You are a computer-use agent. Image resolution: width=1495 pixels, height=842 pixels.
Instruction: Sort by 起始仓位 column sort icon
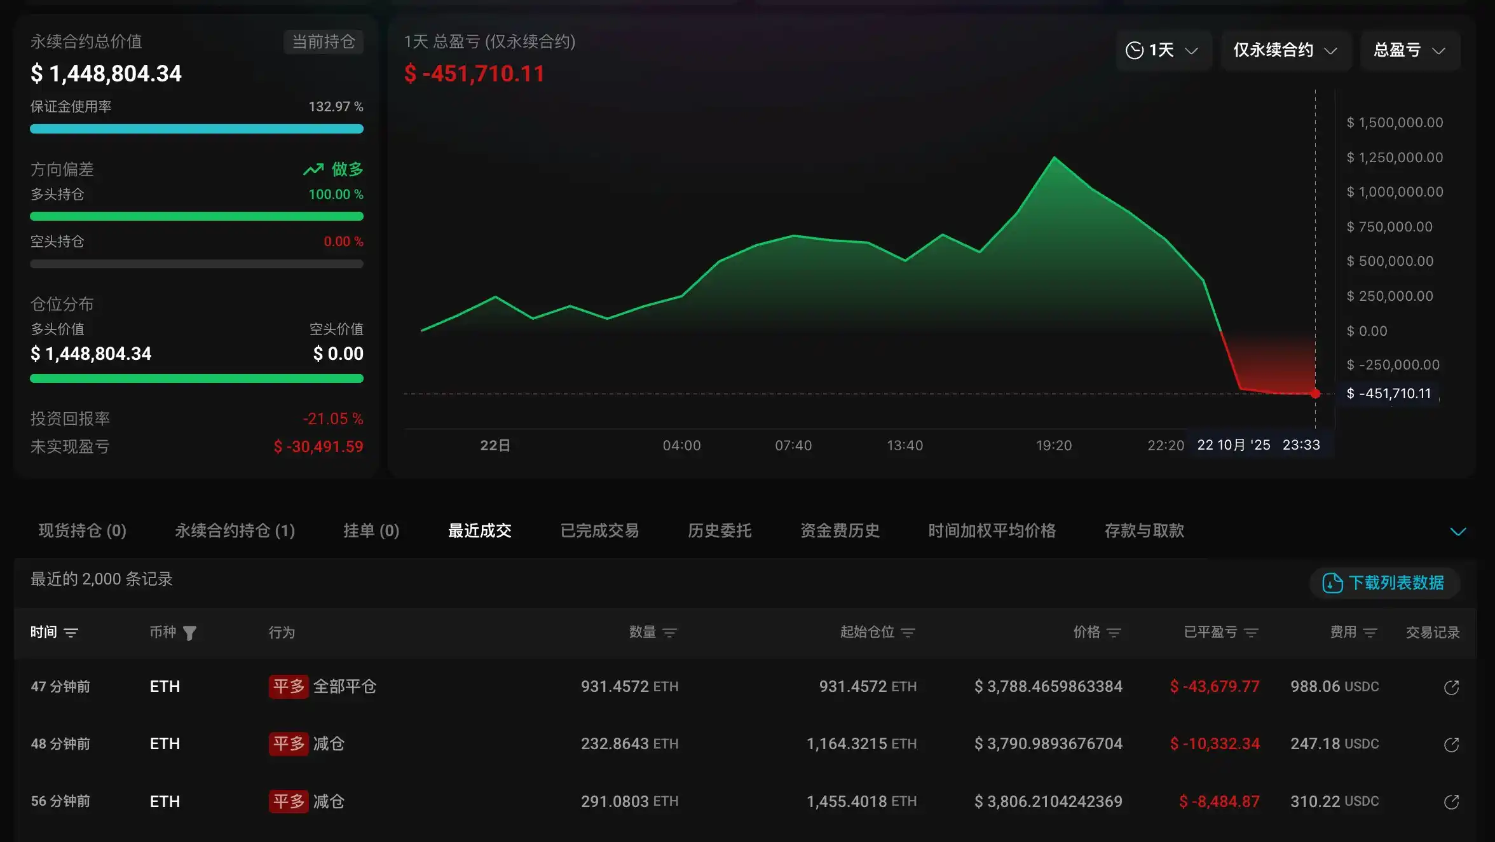click(908, 633)
